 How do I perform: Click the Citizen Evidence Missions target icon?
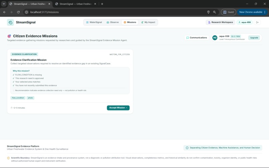click(9, 36)
